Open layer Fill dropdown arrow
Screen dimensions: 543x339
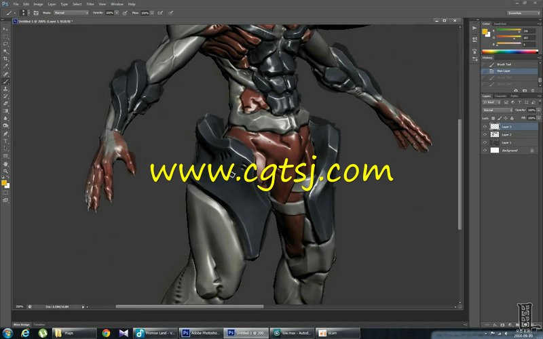(x=538, y=118)
